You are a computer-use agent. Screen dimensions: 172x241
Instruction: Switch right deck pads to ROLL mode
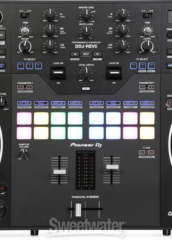(x=113, y=103)
